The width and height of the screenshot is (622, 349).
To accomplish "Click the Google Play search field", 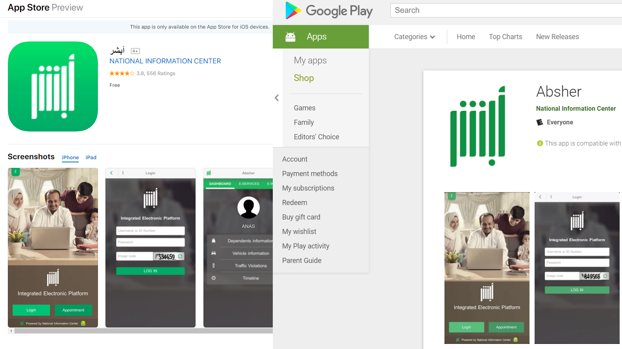I will (506, 11).
